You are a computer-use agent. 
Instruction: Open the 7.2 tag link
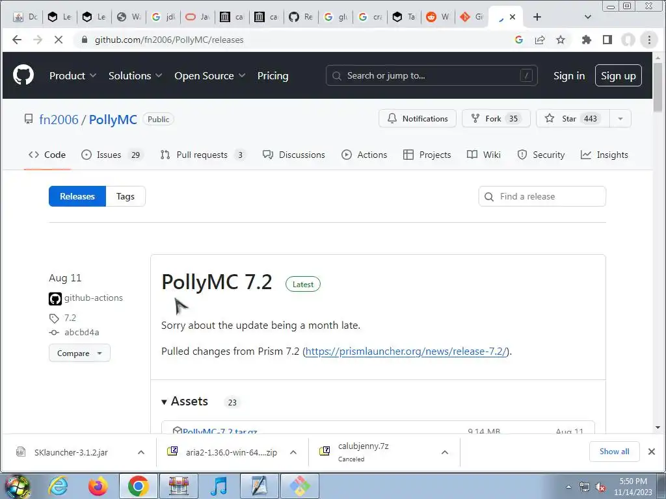tap(70, 318)
